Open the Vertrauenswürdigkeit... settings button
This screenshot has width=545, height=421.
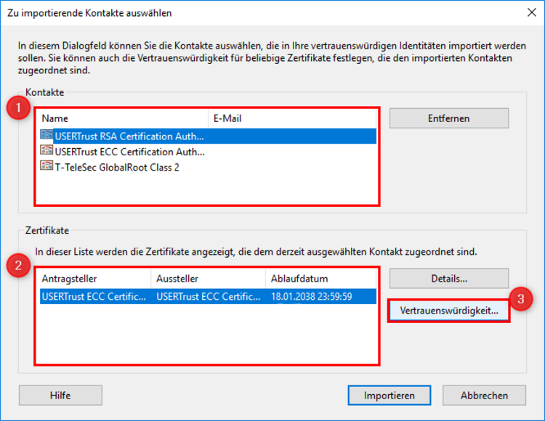point(449,310)
